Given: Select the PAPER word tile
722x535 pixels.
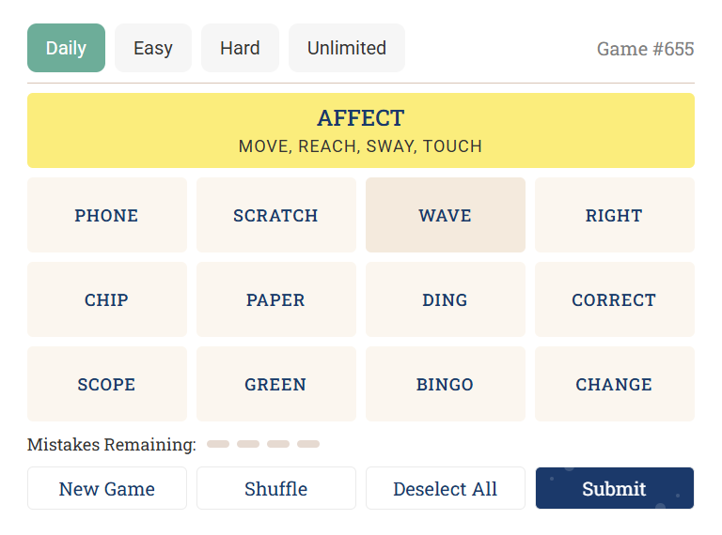Looking at the screenshot, I should (x=276, y=299).
